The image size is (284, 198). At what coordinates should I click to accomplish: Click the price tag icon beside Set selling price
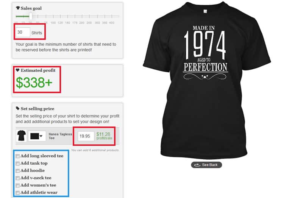(17, 108)
